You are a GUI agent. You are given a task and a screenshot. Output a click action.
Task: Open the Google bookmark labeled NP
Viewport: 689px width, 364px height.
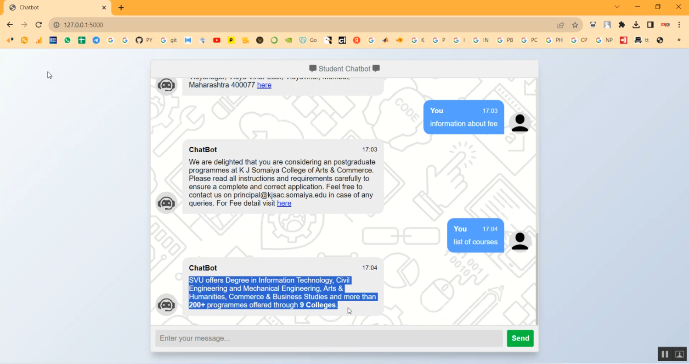point(604,40)
